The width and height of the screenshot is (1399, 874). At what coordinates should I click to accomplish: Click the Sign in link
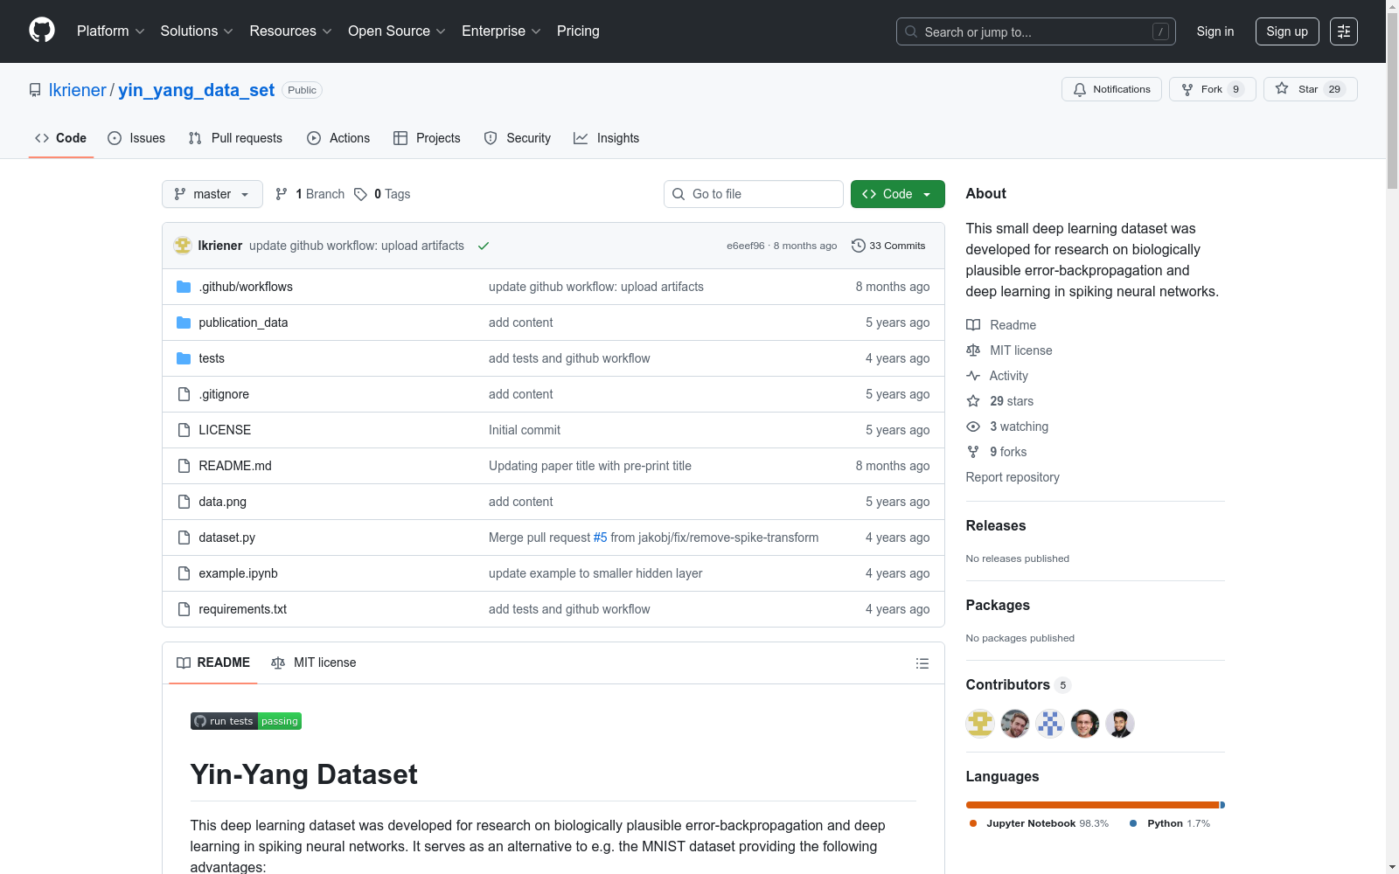pyautogui.click(x=1215, y=31)
